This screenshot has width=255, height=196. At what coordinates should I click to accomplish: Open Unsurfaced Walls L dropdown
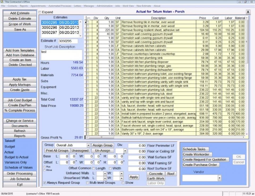coord(105,178)
